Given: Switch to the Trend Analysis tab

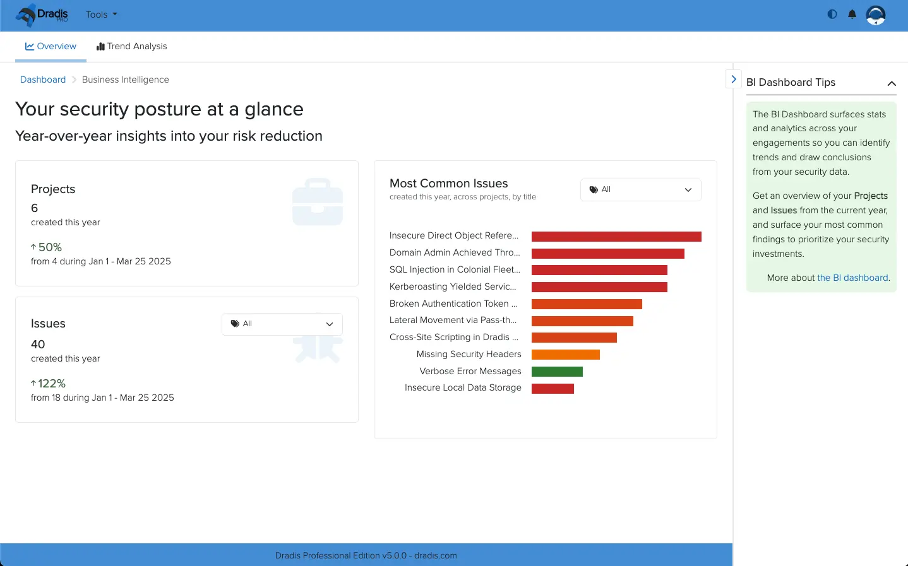Looking at the screenshot, I should 136,46.
